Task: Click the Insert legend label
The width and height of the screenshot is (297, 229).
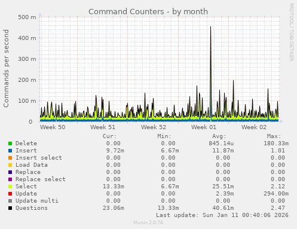Action: pyautogui.click(x=26, y=151)
